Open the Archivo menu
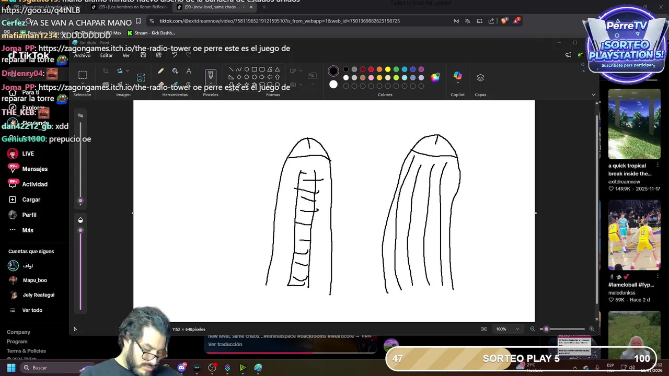Viewport: 669px width, 376px height. click(82, 55)
